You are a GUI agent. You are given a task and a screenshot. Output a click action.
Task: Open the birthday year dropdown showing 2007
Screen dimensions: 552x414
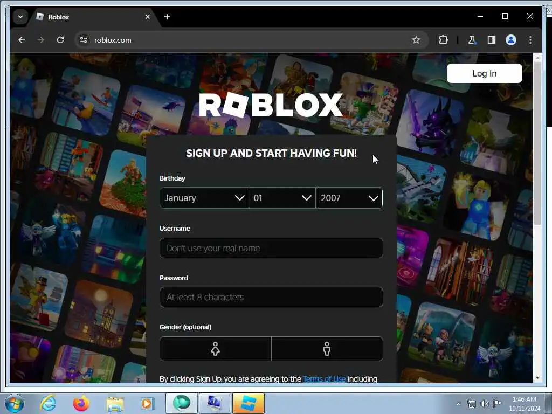coord(349,198)
